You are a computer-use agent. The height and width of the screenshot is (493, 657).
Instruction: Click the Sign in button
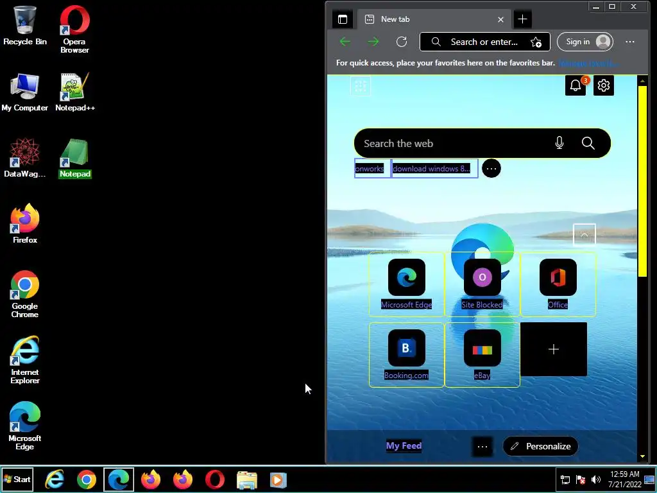[585, 42]
